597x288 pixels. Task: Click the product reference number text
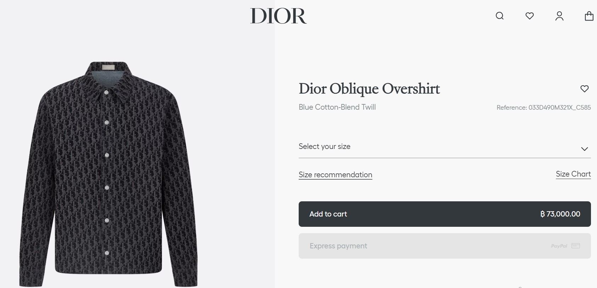544,108
